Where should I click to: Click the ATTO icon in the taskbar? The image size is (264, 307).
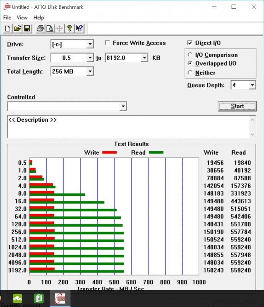point(60,299)
